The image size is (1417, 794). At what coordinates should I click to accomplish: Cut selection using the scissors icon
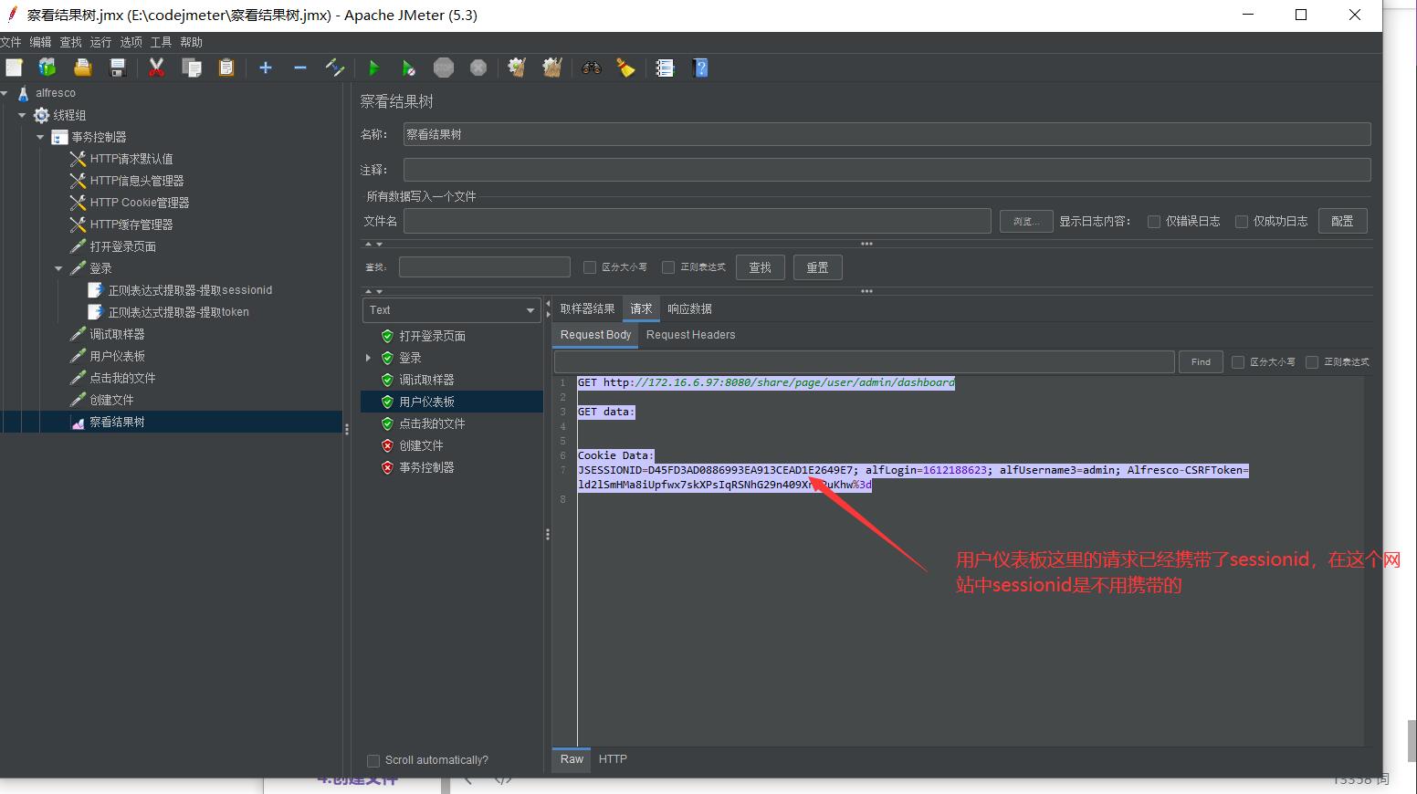coord(157,68)
